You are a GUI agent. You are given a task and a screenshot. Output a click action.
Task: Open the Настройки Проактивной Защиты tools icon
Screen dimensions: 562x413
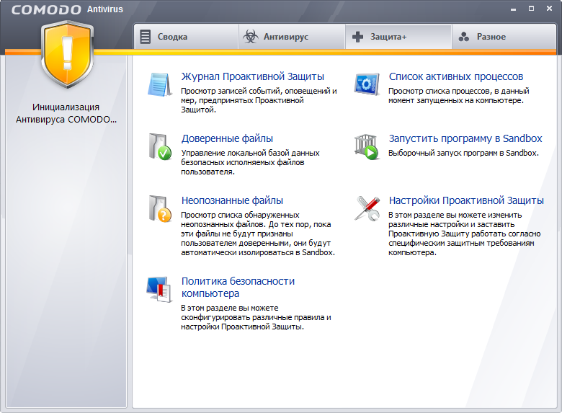(367, 208)
